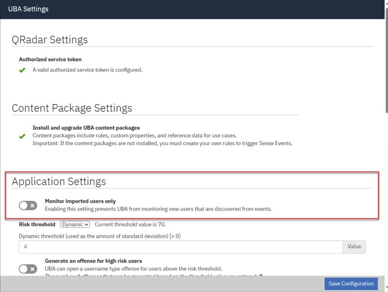The width and height of the screenshot is (388, 292).
Task: Click the Dynamic threshold input field
Action: coord(181,247)
